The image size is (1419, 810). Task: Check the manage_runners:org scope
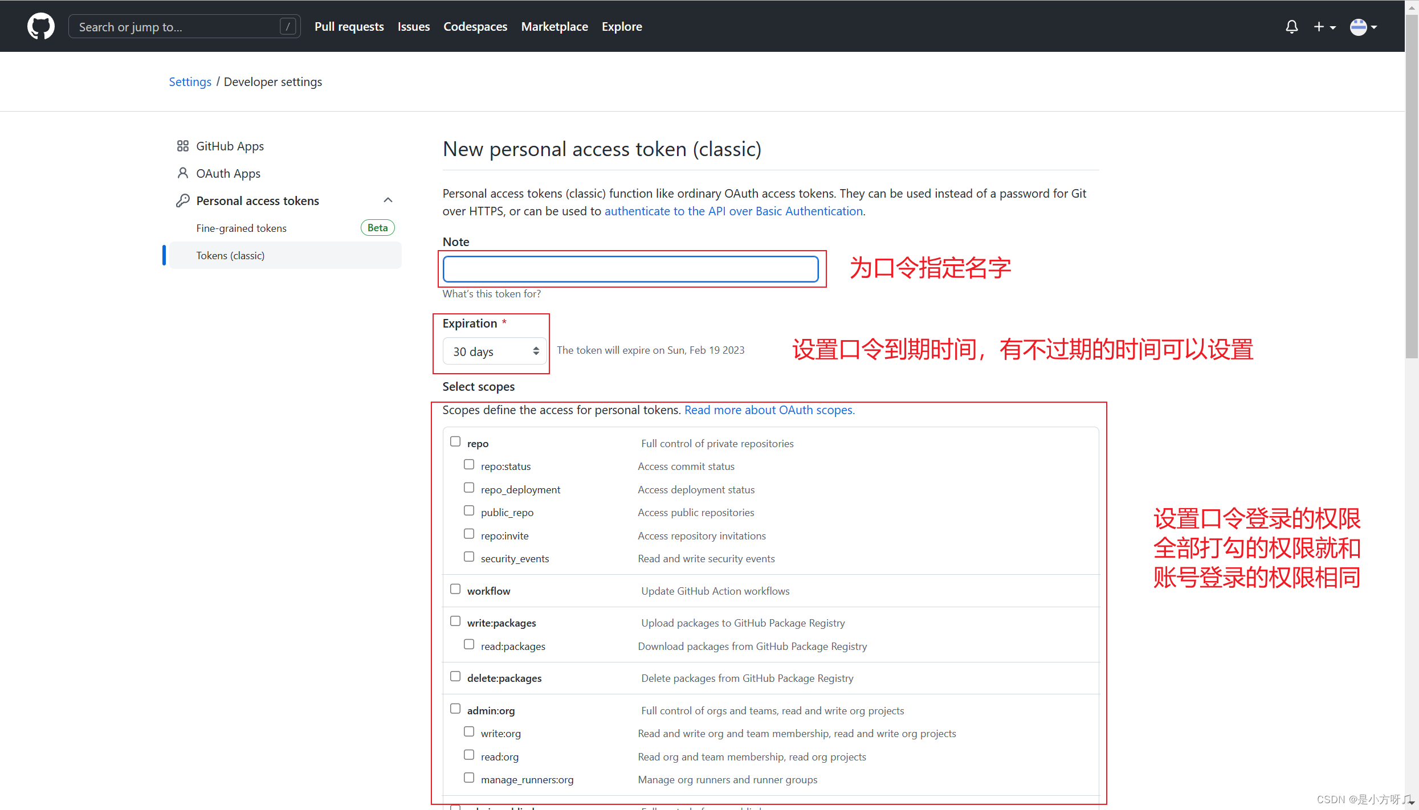pyautogui.click(x=469, y=778)
